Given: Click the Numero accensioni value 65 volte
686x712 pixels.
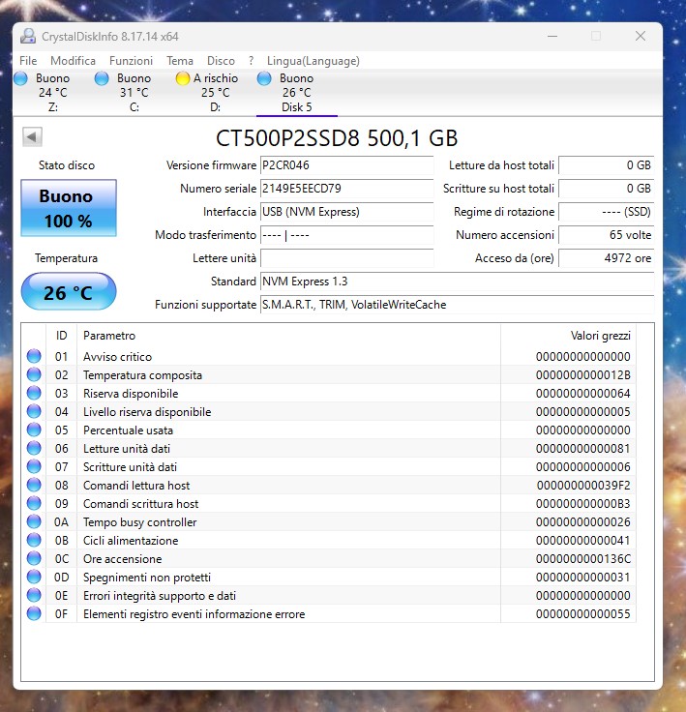Looking at the screenshot, I should 606,235.
